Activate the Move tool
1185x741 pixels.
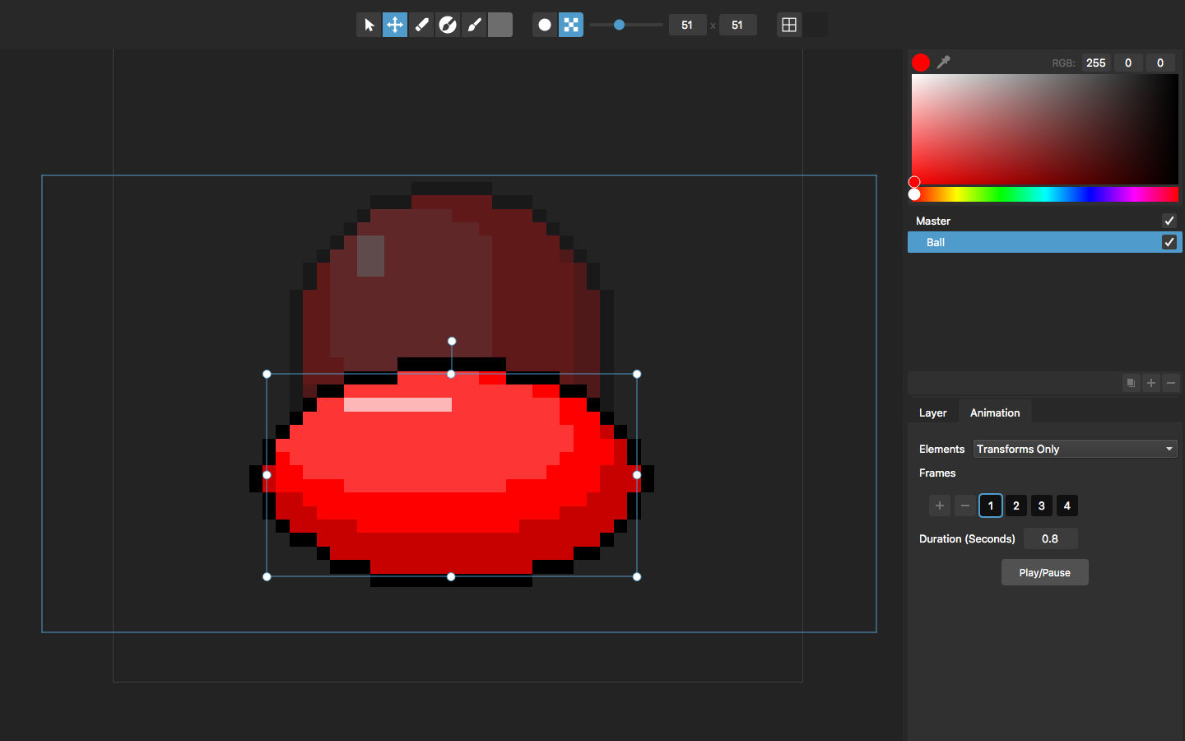[x=395, y=25]
